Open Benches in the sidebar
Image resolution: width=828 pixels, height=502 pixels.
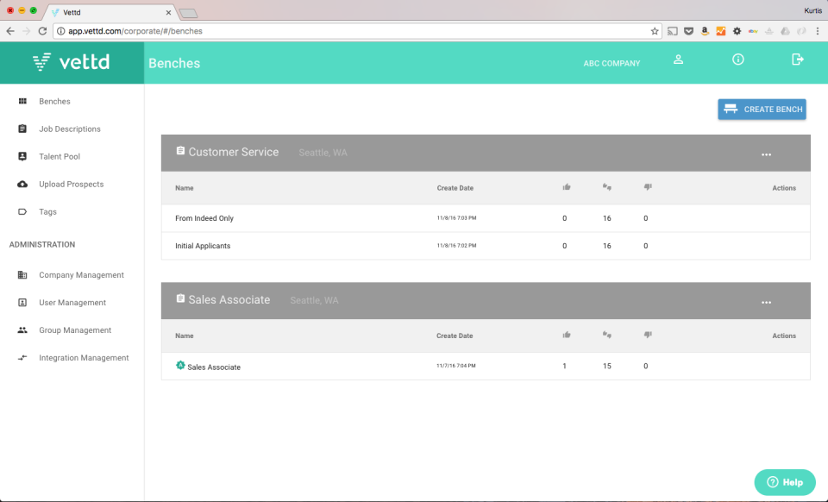pos(54,102)
